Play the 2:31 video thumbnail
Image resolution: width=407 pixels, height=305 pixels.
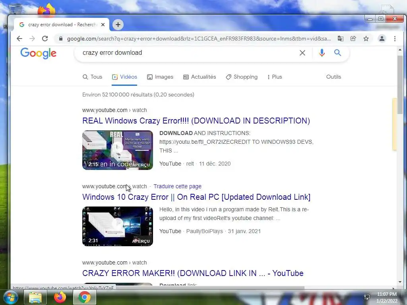(x=118, y=226)
